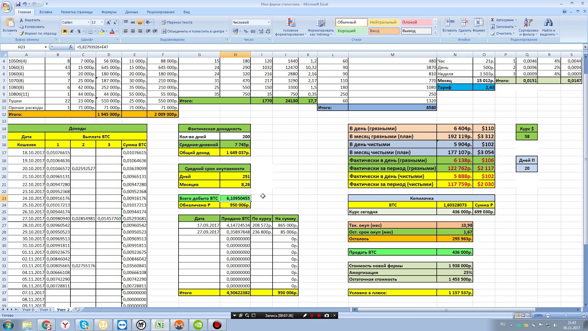The width and height of the screenshot is (588, 331).
Task: Click the Format Painter brush icon
Action: point(21,34)
